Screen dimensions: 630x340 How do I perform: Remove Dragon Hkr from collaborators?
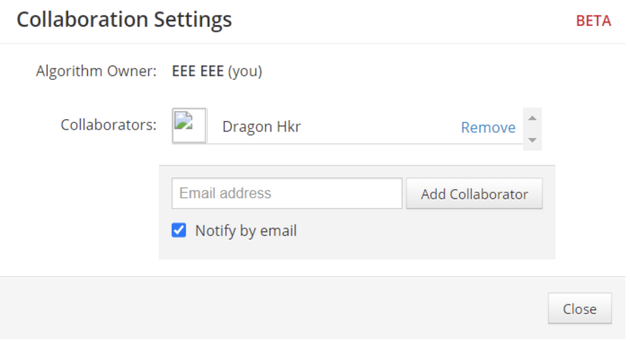tap(488, 127)
